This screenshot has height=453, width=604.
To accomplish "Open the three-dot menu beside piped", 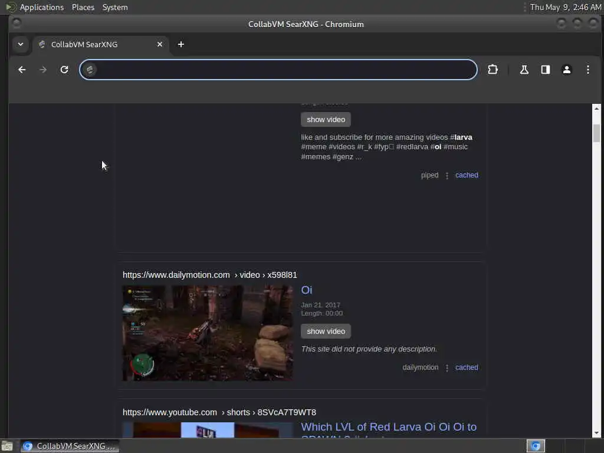I will (447, 176).
